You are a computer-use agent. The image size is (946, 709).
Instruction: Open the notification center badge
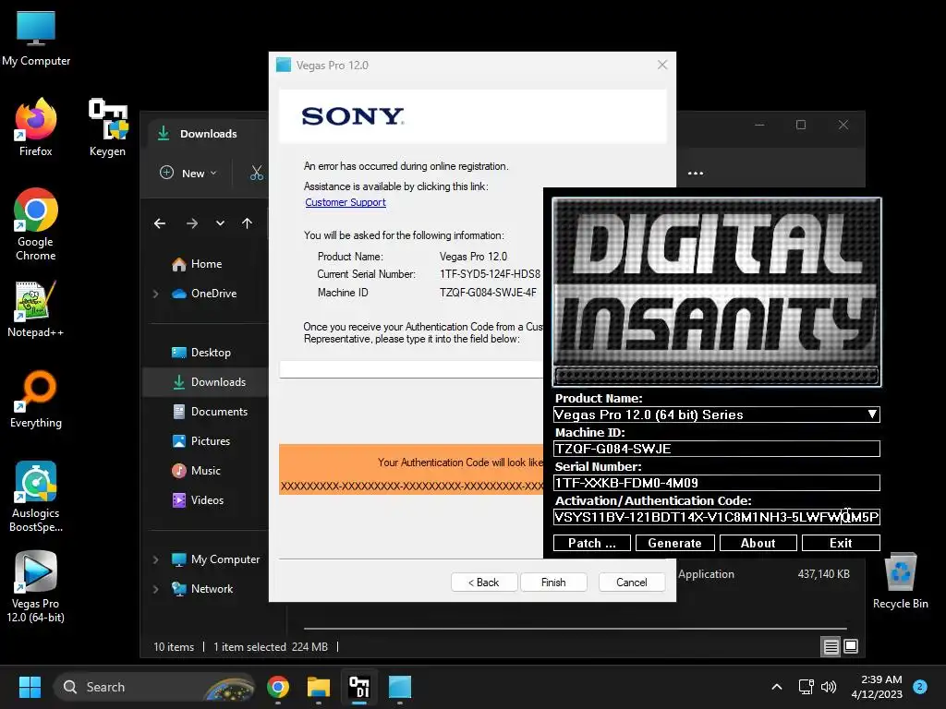tap(920, 687)
